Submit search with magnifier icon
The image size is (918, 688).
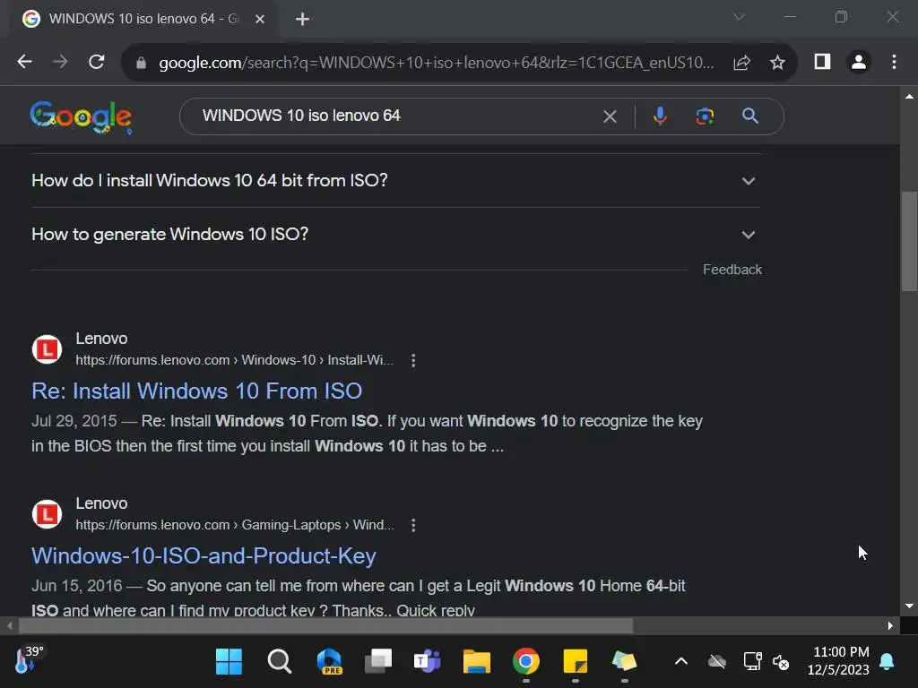click(x=750, y=116)
